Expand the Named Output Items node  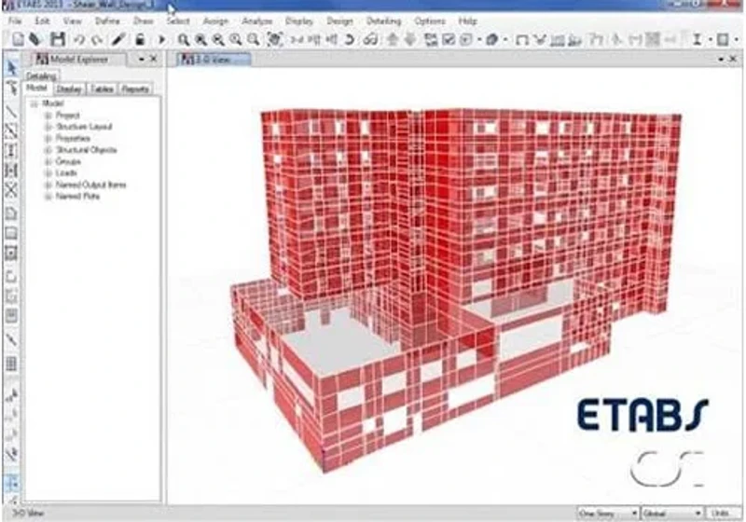(x=48, y=185)
